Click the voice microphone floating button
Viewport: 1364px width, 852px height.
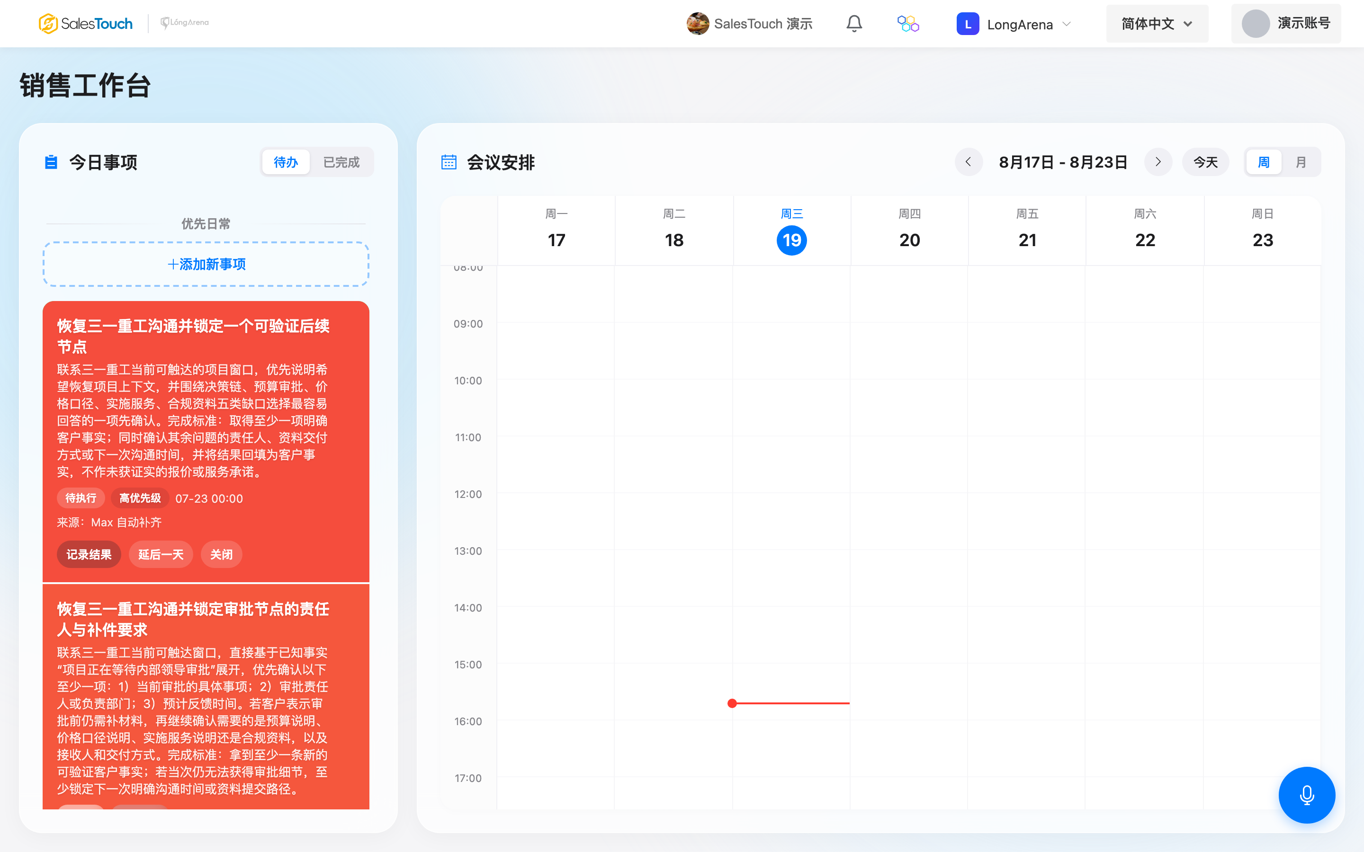1307,795
